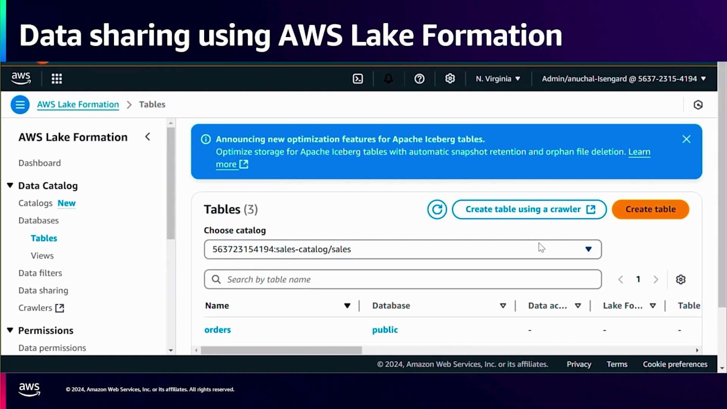Click Create table using a crawler
The image size is (727, 409).
pyautogui.click(x=529, y=209)
